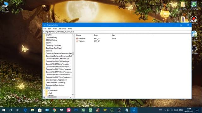202x113 pixels.
Task: Select the DNWithBinary key
Action: coord(51,38)
